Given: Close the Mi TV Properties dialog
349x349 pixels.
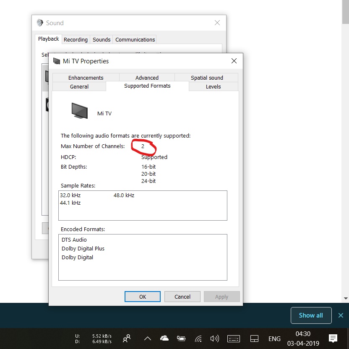Looking at the screenshot, I should tap(234, 61).
